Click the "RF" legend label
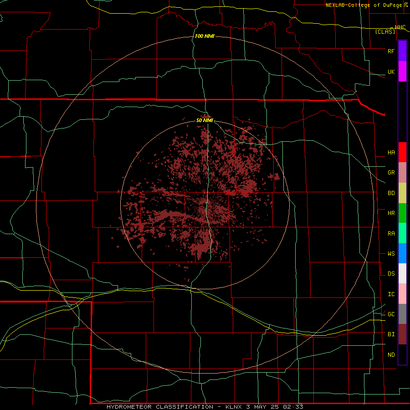The image size is (410, 410). (391, 51)
